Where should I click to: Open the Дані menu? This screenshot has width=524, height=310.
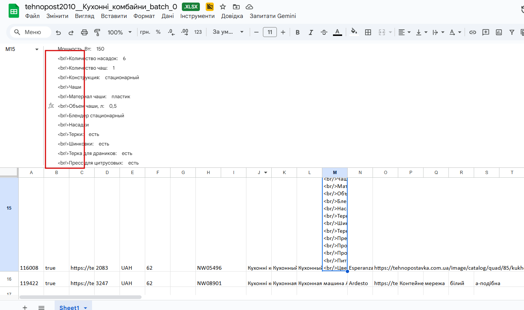[168, 16]
